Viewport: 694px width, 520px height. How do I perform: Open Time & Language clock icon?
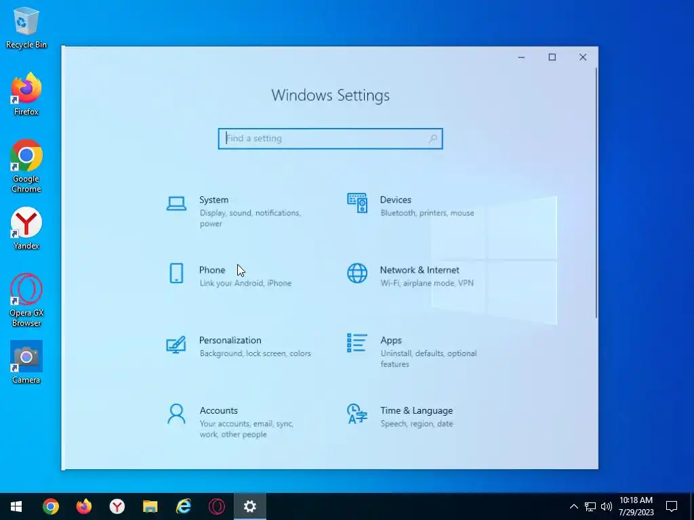pos(356,414)
